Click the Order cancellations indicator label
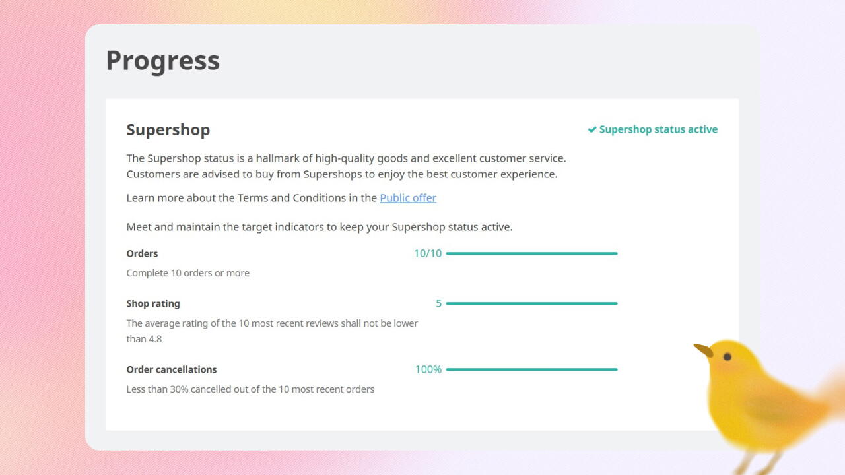845x475 pixels. click(172, 369)
